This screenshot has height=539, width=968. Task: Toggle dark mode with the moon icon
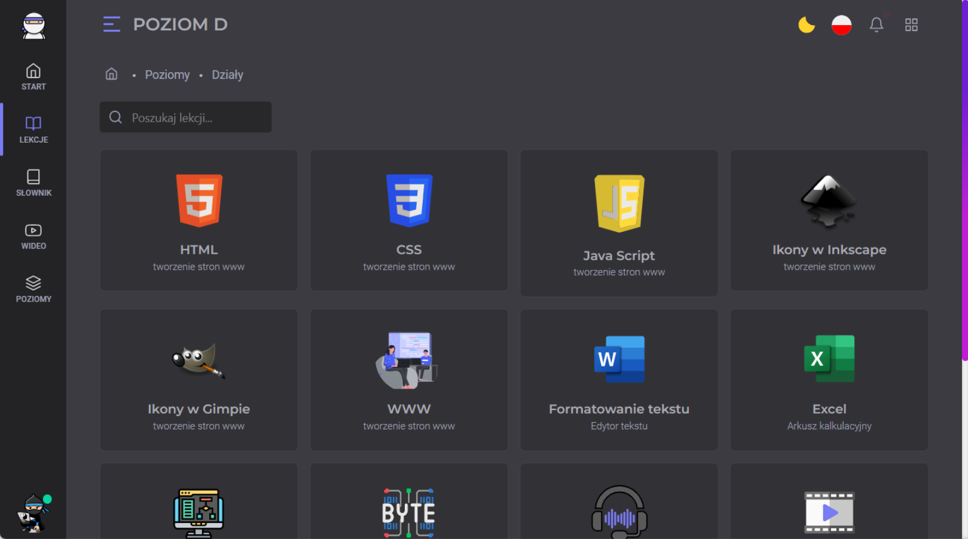click(x=806, y=25)
